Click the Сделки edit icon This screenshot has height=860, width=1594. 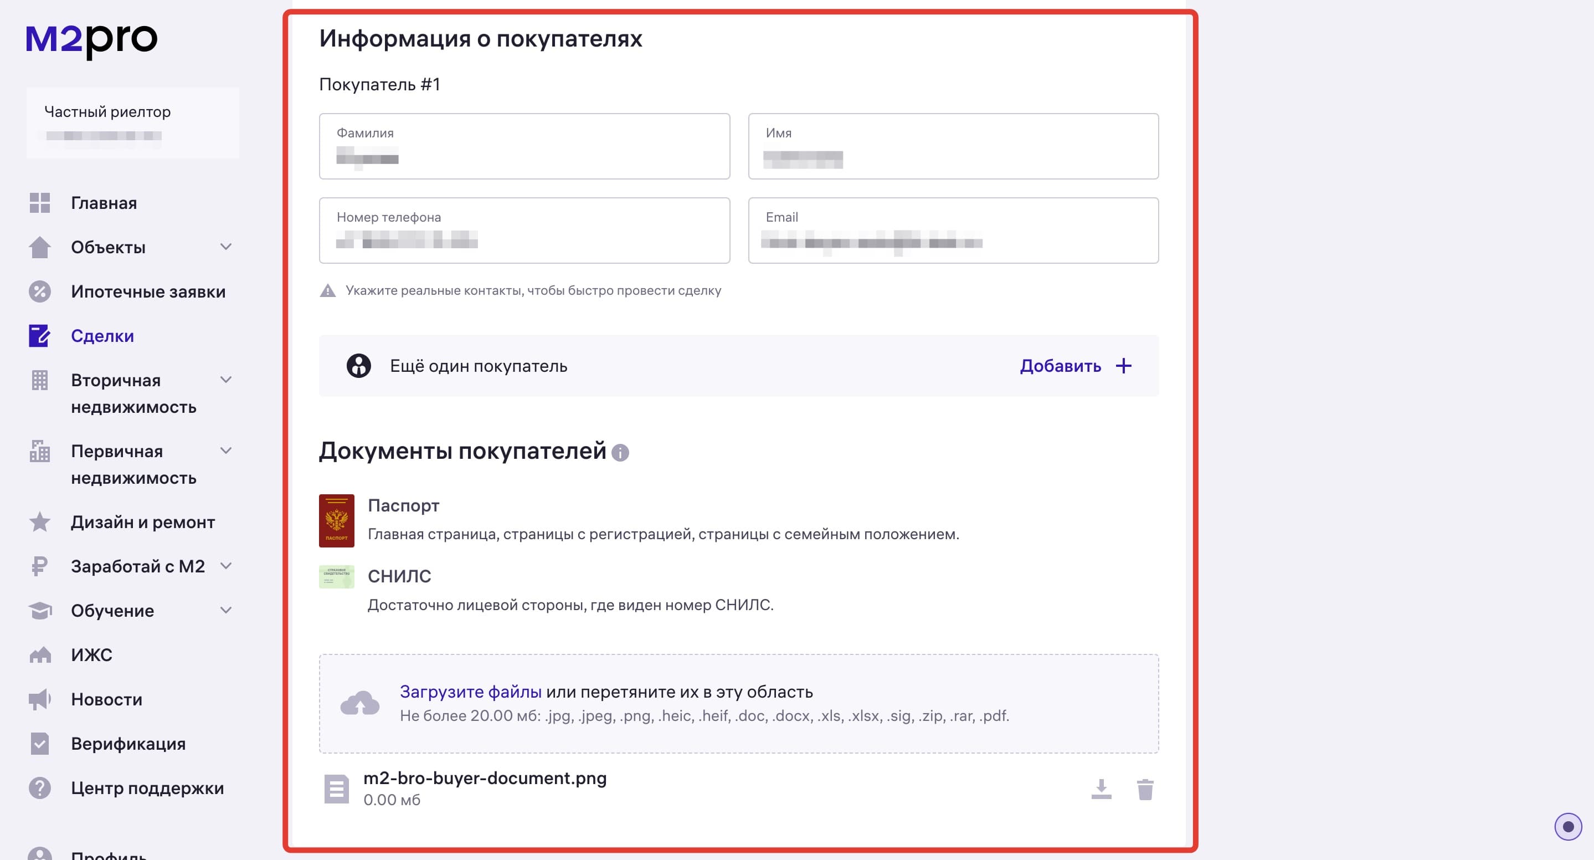pos(40,336)
